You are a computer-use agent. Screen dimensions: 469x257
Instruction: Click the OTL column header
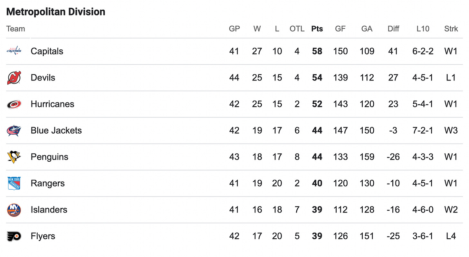point(297,29)
